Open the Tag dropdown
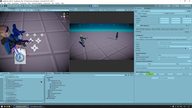This screenshot has height=108, width=192. (x=152, y=13)
